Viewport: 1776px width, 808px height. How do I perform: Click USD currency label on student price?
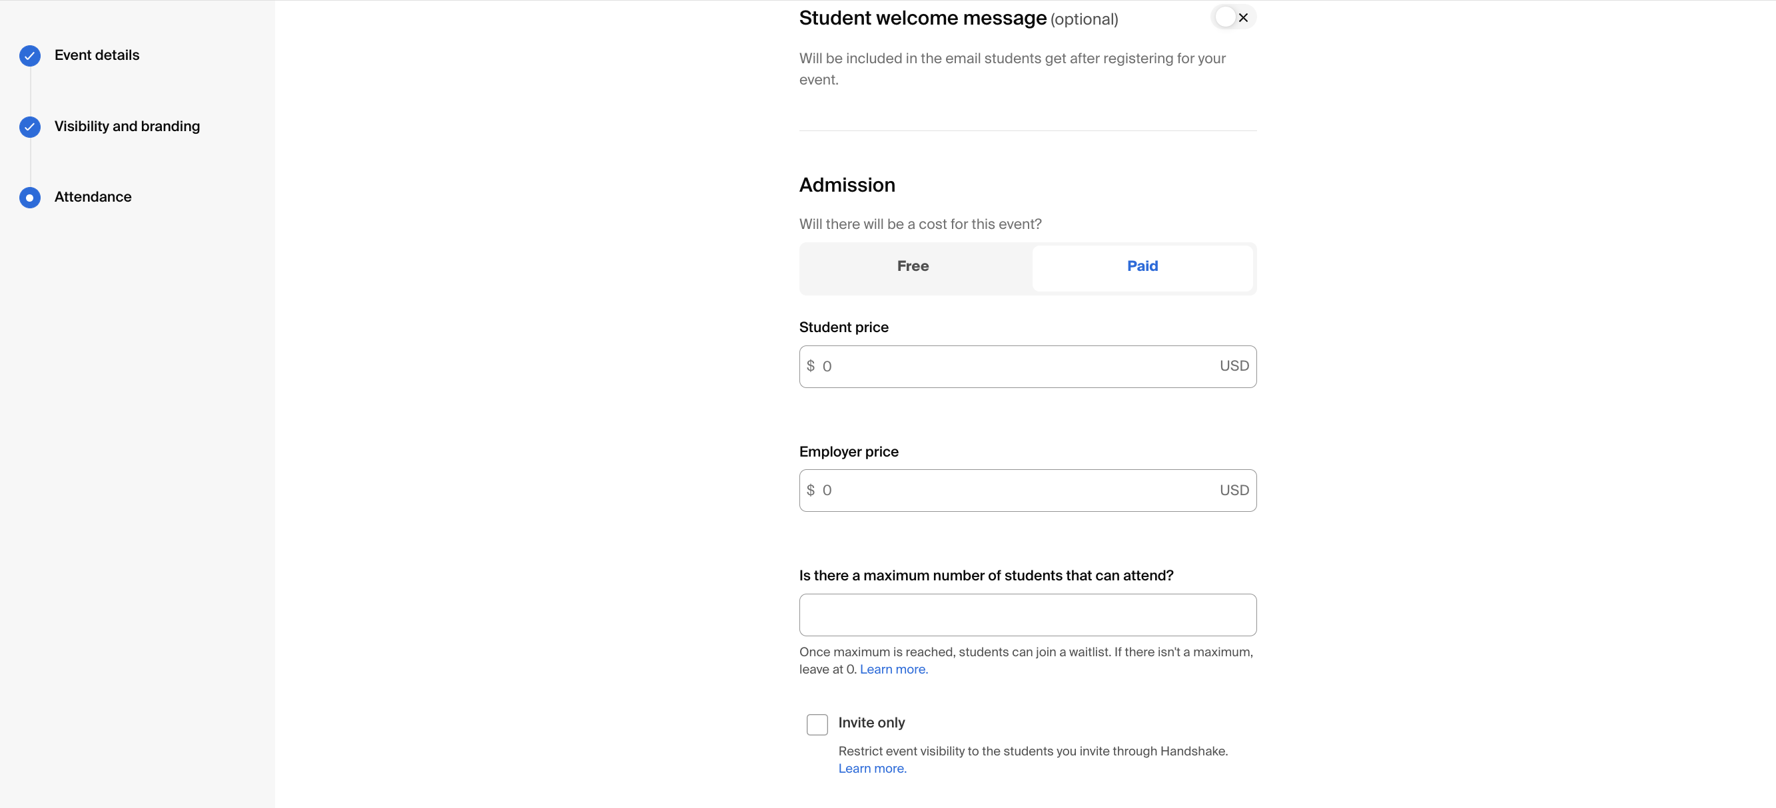[1234, 365]
